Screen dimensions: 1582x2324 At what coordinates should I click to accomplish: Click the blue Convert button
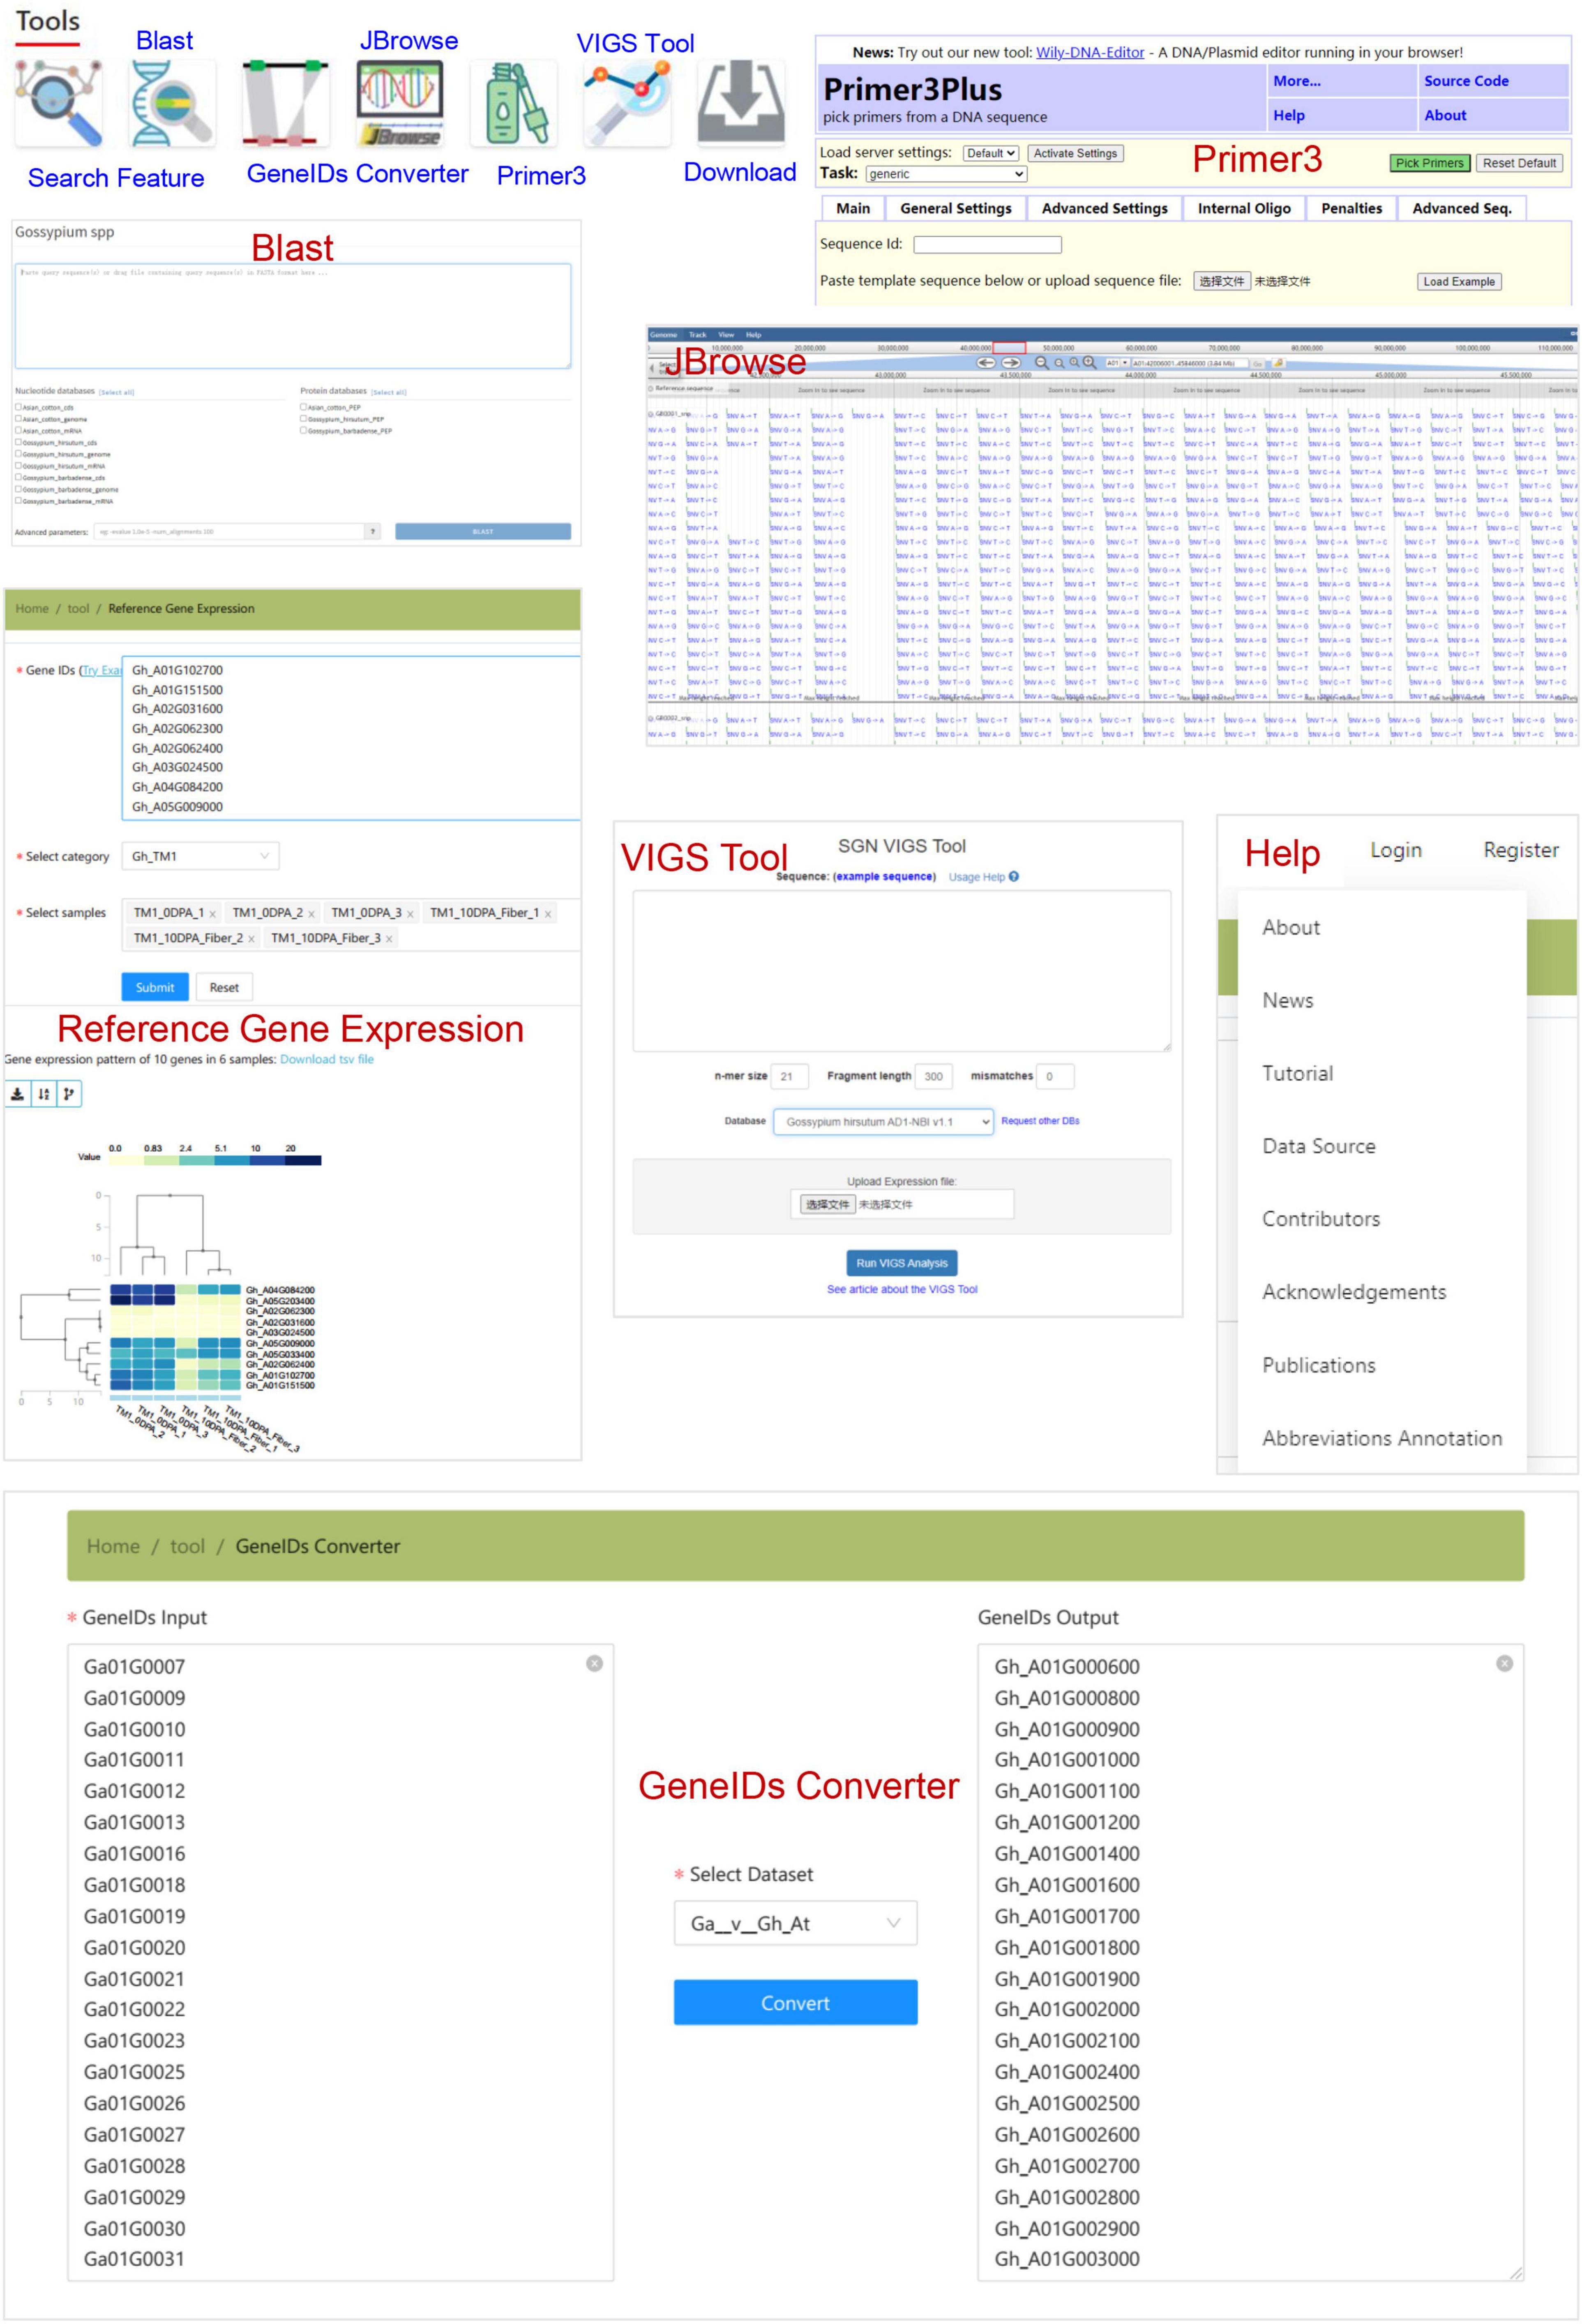tap(795, 2003)
